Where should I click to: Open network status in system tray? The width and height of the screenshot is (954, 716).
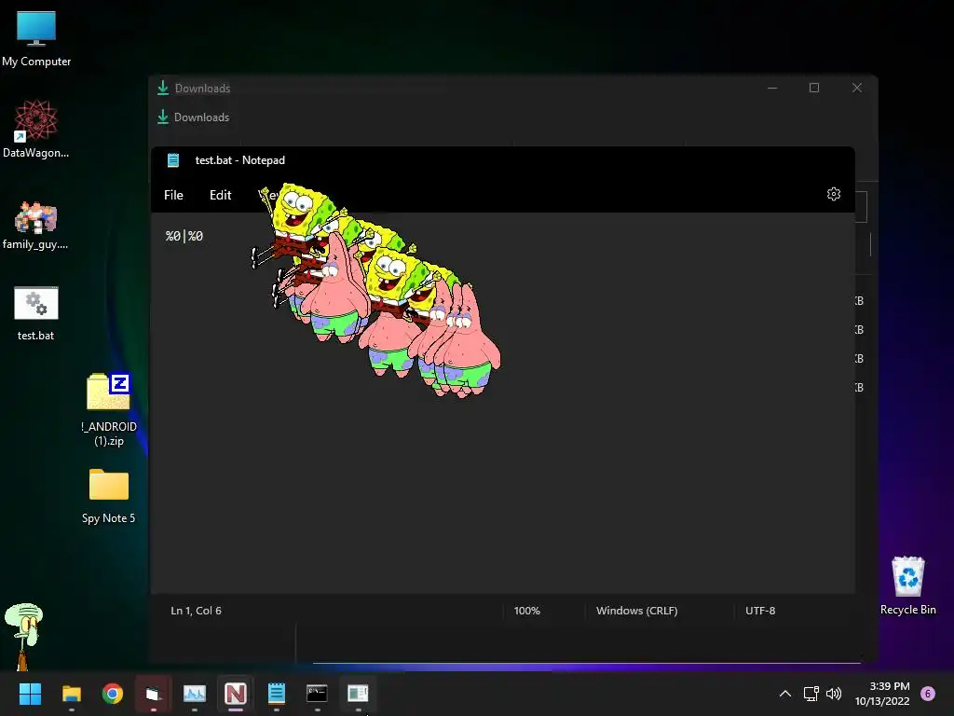[811, 694]
